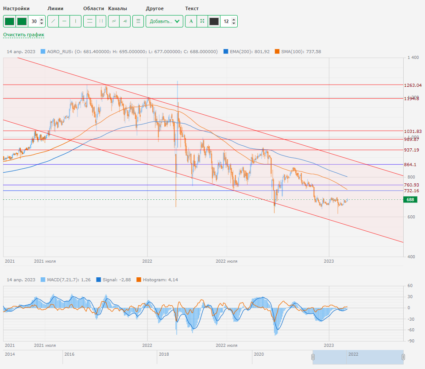The image size is (425, 369).
Task: Click the font size stepper showing 12
Action: pos(229,21)
